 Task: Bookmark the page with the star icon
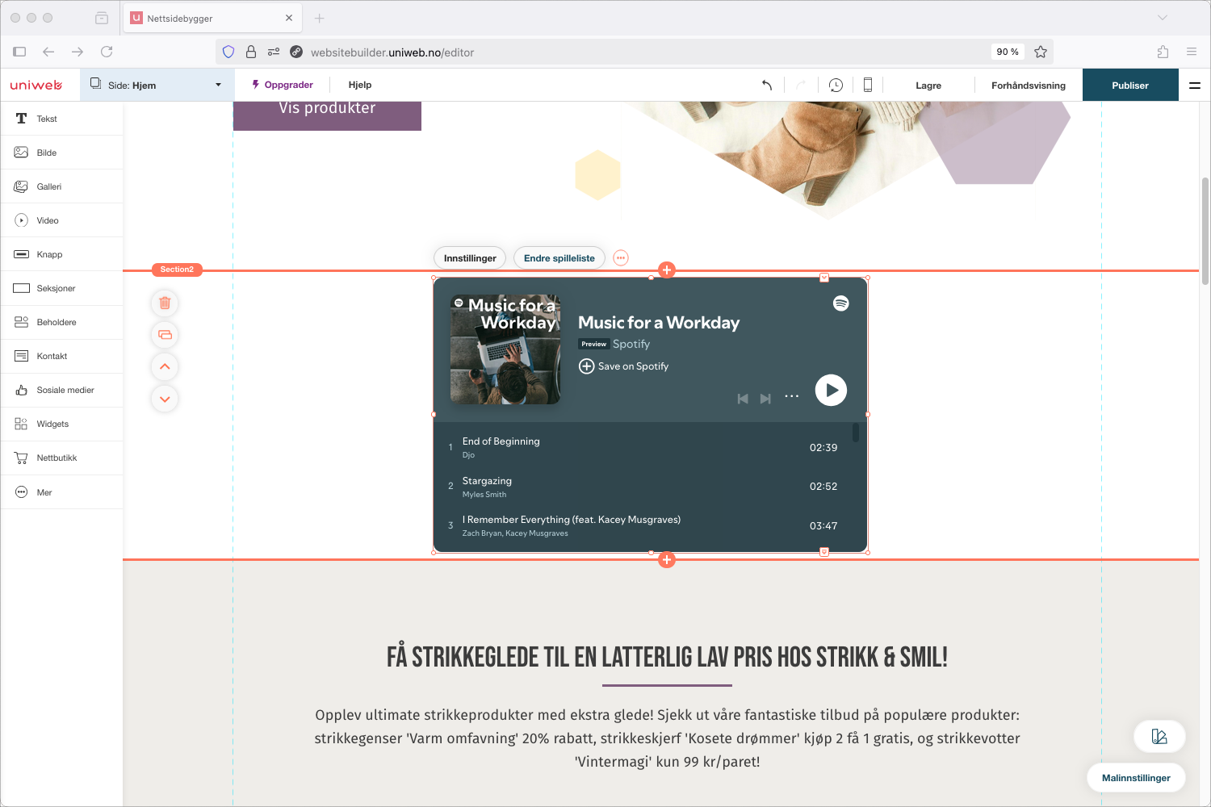click(x=1041, y=52)
